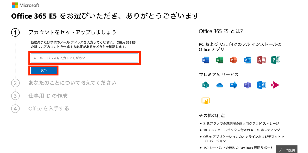The height and width of the screenshot is (153, 308).
Task: Click the Microsoft logo
Action: coord(26,5)
